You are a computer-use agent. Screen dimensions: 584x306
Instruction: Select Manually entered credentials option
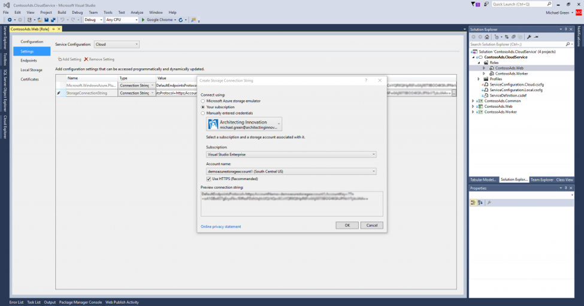coord(203,113)
